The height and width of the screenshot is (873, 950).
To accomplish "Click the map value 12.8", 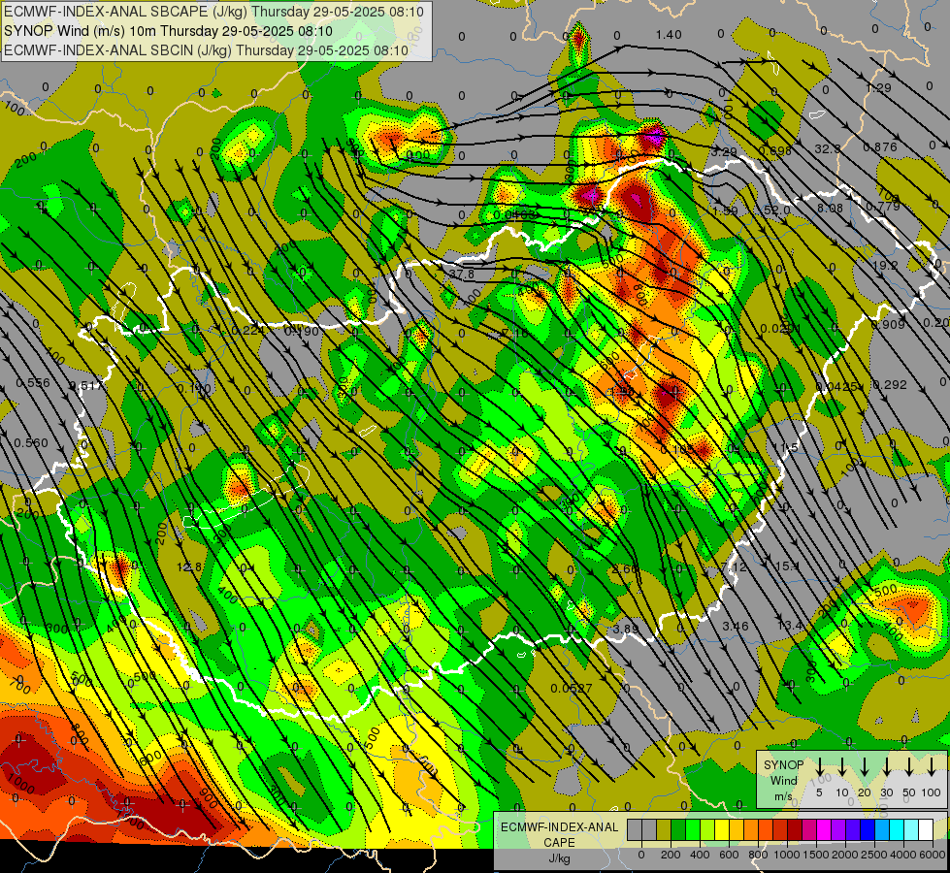I will tap(189, 566).
